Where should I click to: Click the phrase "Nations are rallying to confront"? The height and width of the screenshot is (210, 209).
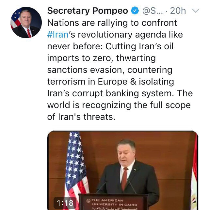pyautogui.click(x=112, y=23)
